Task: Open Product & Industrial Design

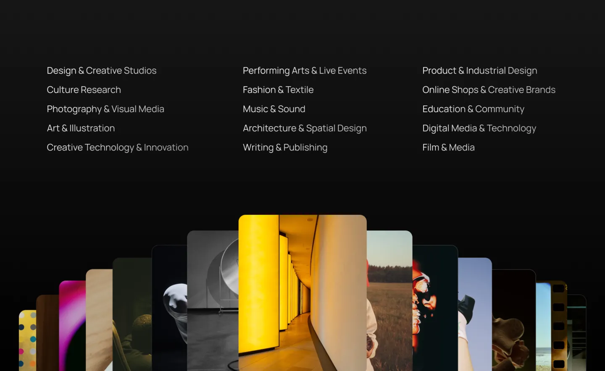Action: (x=479, y=71)
